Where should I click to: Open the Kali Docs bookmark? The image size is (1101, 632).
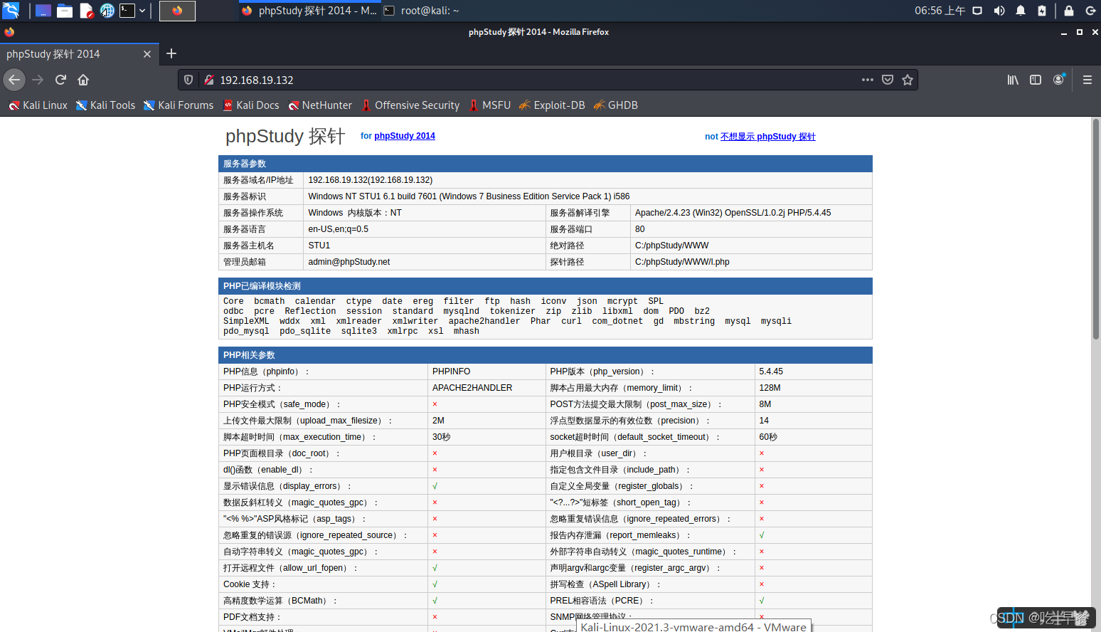click(251, 105)
